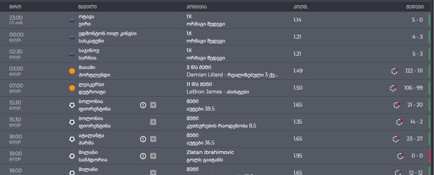The height and width of the screenshot is (175, 434).
Task: Click the Zatan Ibrahimovic bet selection text
Action: (x=210, y=152)
